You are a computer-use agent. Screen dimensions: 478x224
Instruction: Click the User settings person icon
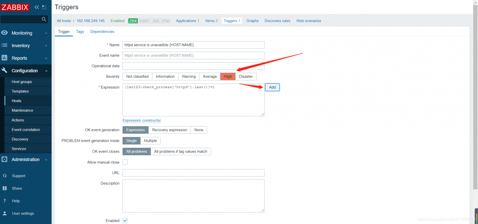[x=4, y=214]
